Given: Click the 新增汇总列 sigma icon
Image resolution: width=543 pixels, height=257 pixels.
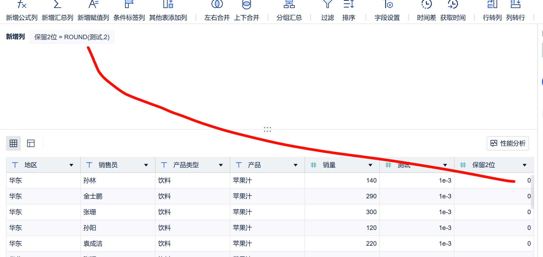Looking at the screenshot, I should (57, 4).
